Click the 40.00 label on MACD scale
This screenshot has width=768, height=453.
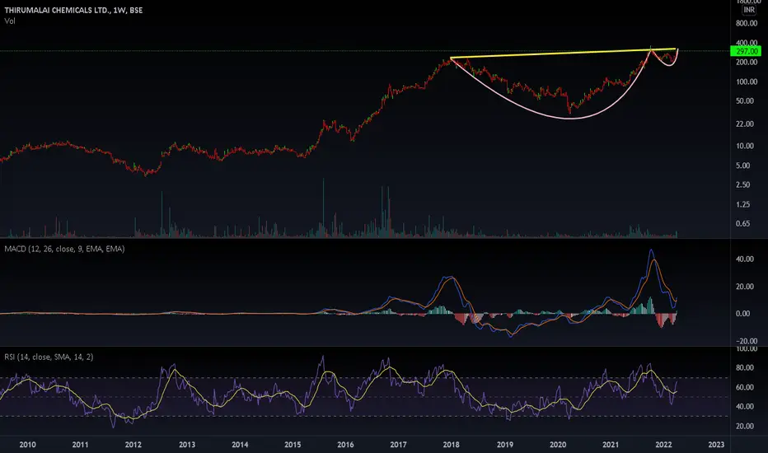tap(744, 259)
